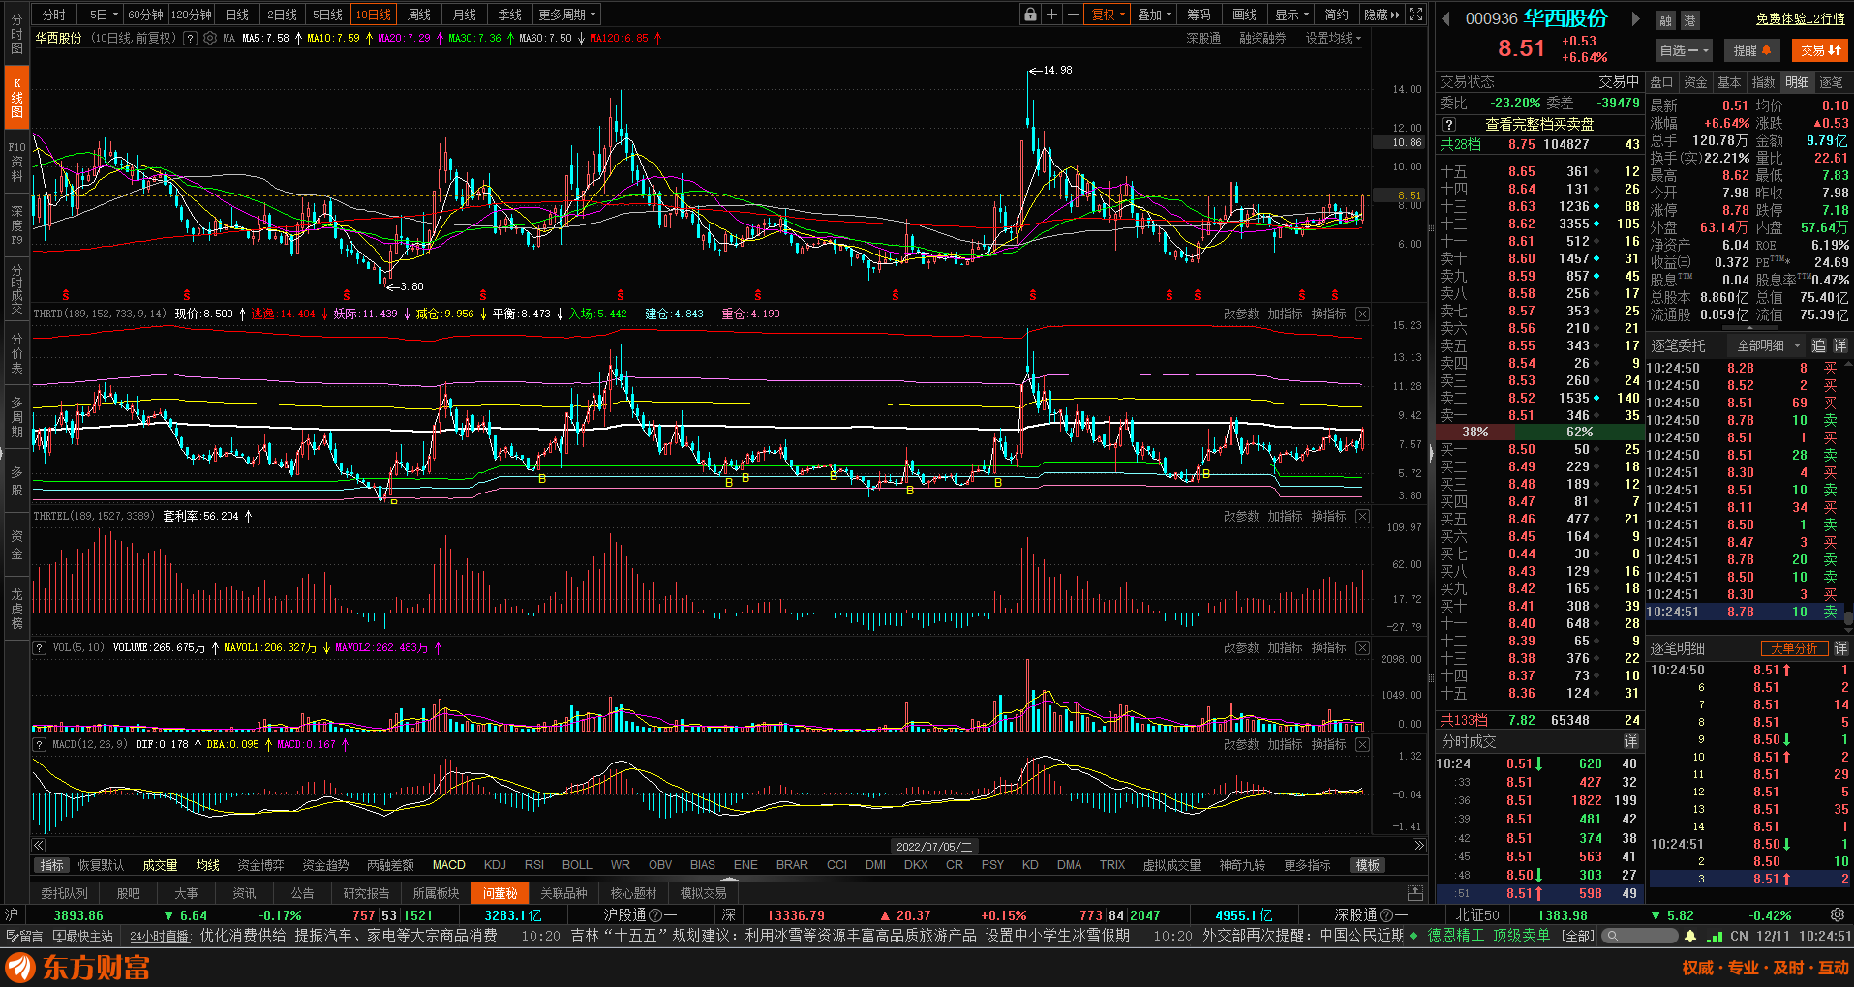This screenshot has width=1854, height=987.
Task: Click 交易 trade button
Action: [x=1821, y=50]
